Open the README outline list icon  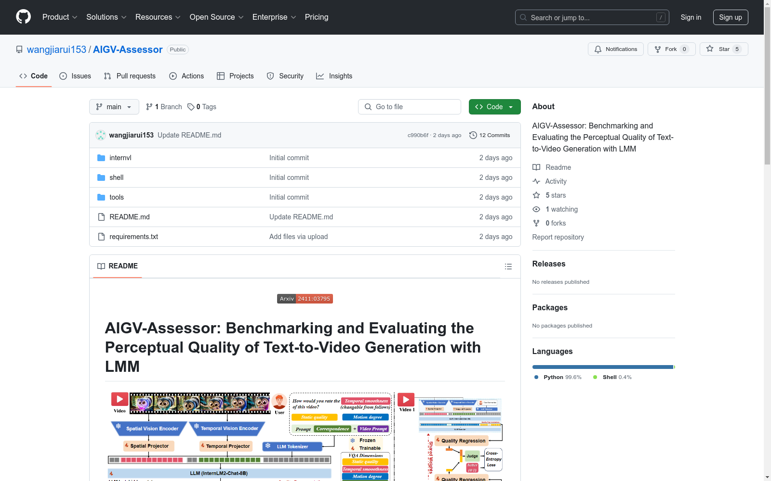click(508, 266)
